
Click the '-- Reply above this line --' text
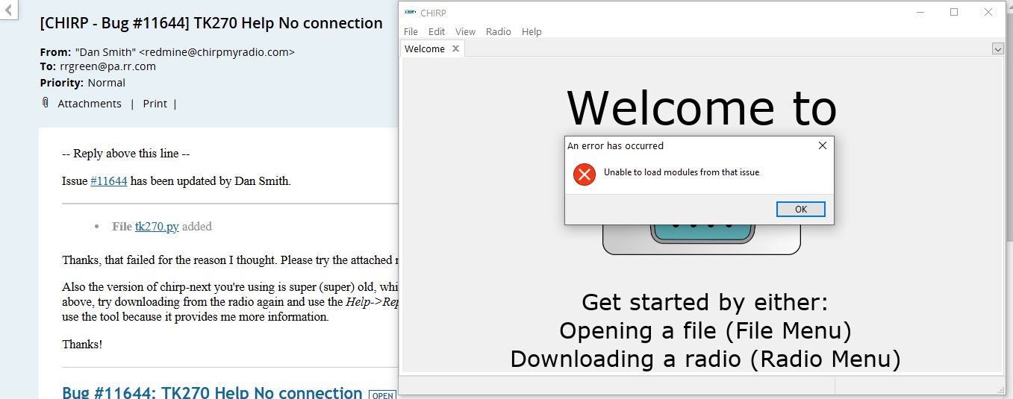point(125,154)
